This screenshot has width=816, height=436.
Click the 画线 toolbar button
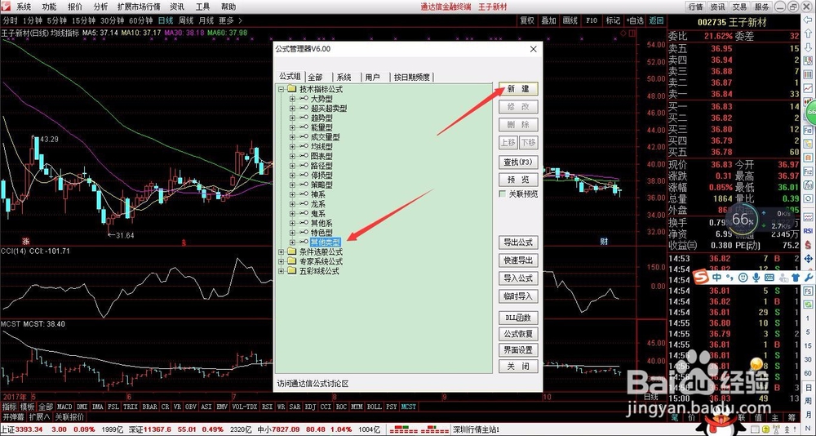570,21
